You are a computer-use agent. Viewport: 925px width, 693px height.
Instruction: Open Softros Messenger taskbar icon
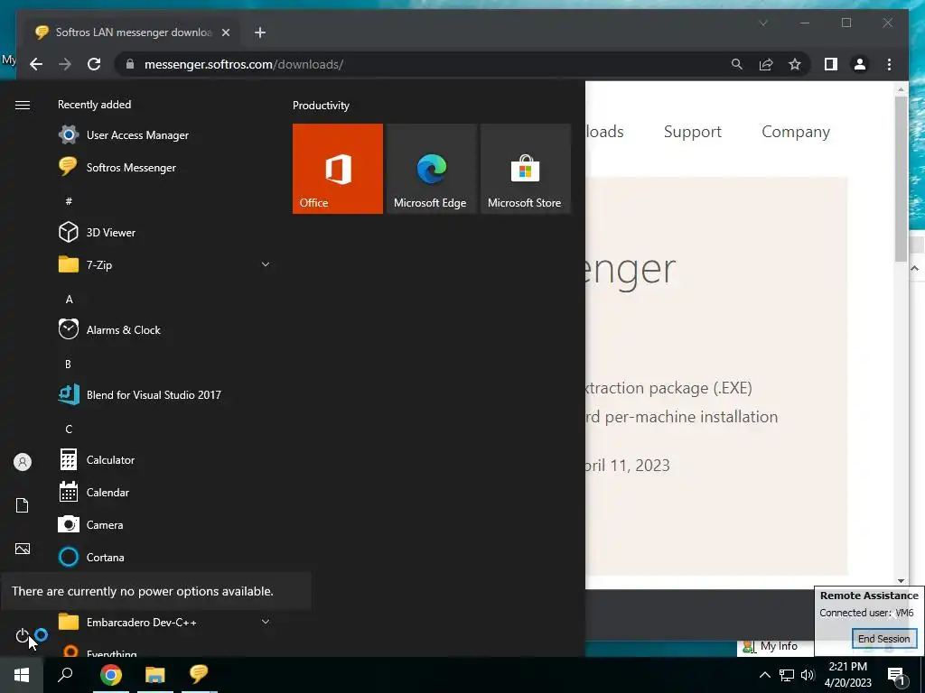(199, 674)
